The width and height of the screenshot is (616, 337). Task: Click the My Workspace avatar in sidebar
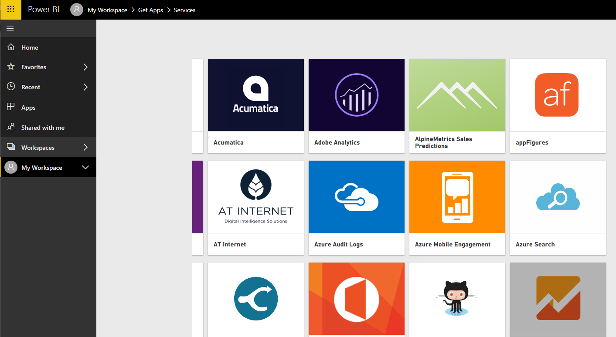[x=11, y=167]
